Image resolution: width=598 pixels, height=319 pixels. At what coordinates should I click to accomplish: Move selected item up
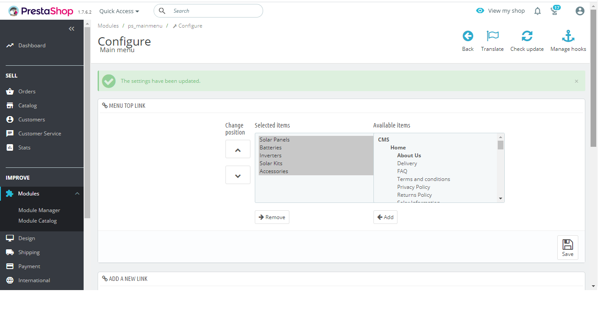(x=238, y=149)
